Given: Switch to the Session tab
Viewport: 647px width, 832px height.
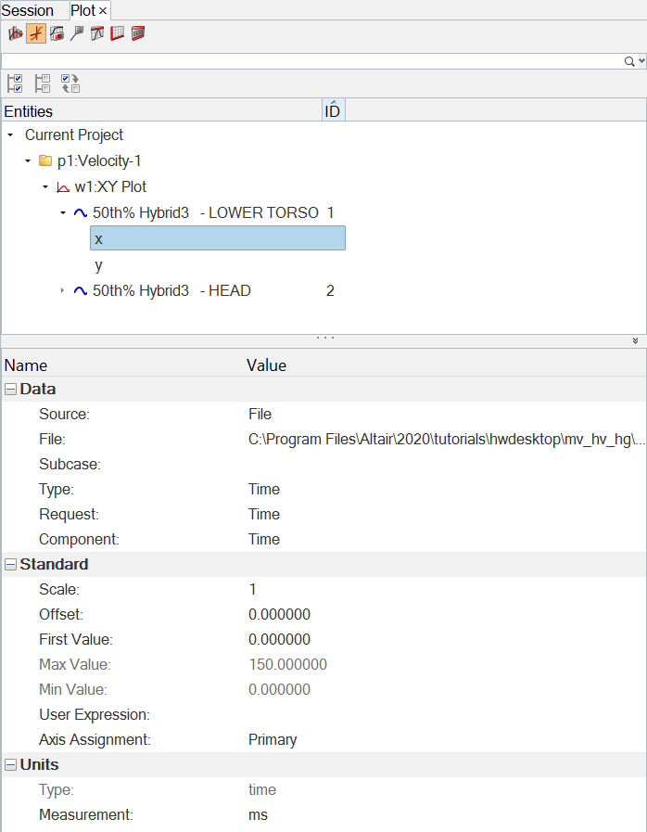Looking at the screenshot, I should click(x=28, y=10).
